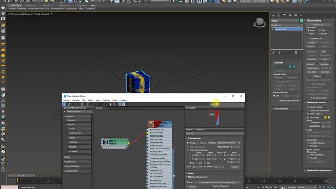Select Polygon sub-object level icon
336x189 pixels.
[x=290, y=67]
